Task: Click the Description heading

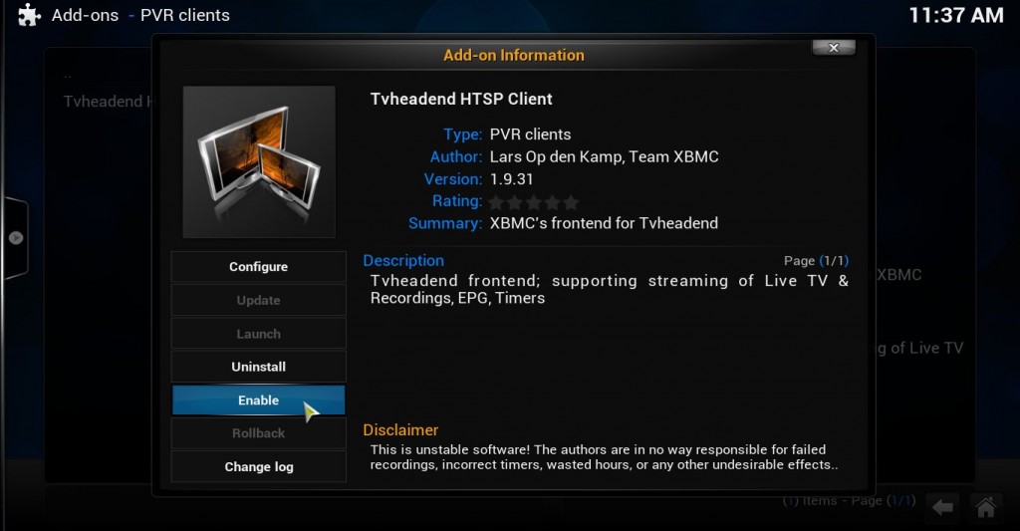Action: 403,260
